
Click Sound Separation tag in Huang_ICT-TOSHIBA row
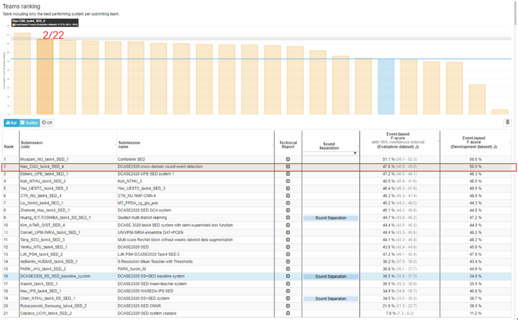330,218
